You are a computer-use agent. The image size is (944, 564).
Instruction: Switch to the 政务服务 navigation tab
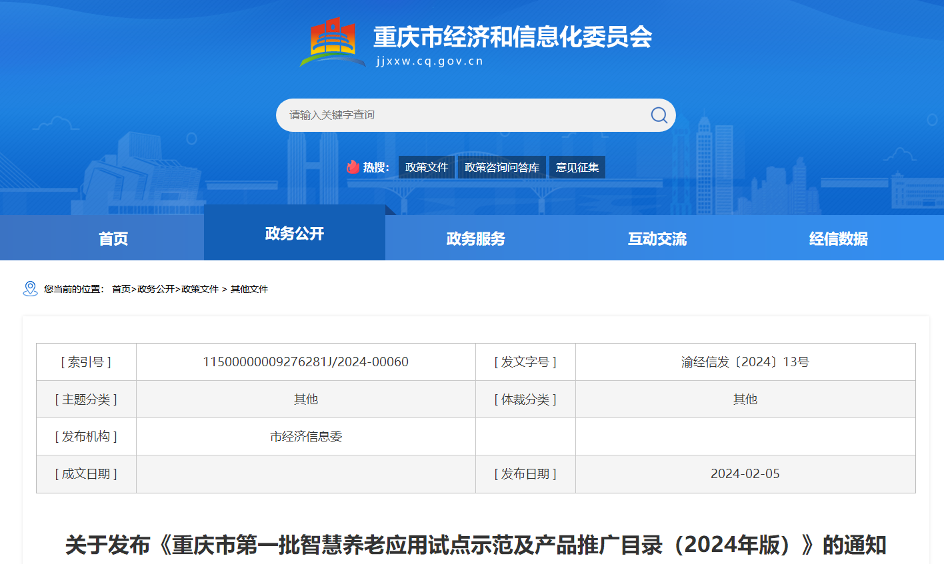click(x=475, y=238)
